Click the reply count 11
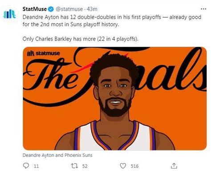Screen dimensions: 211x171 [36, 166]
